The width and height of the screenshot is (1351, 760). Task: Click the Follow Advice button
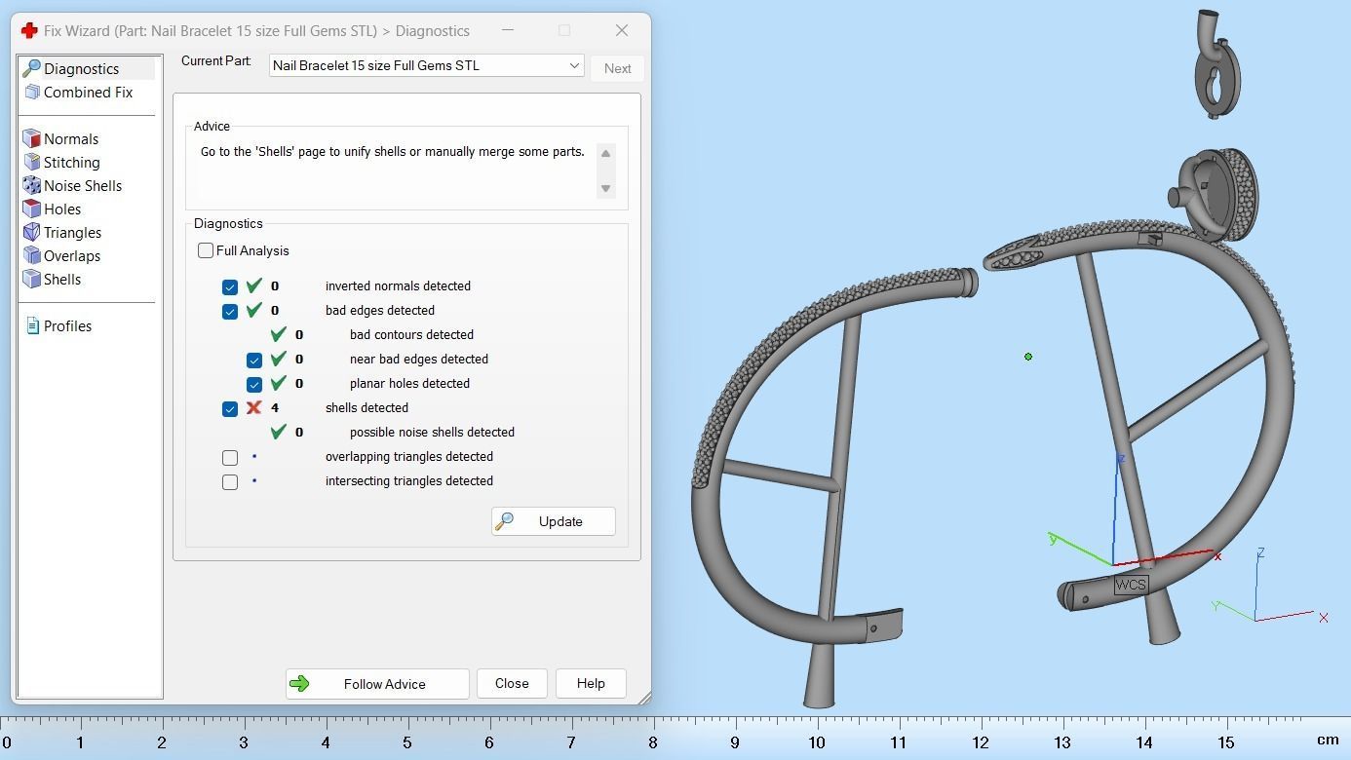click(x=377, y=684)
